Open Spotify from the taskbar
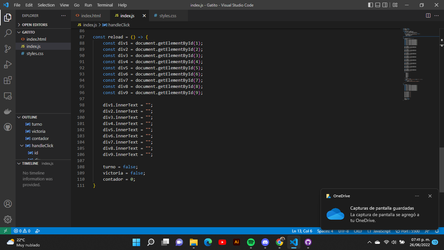The image size is (444, 250). (251, 242)
